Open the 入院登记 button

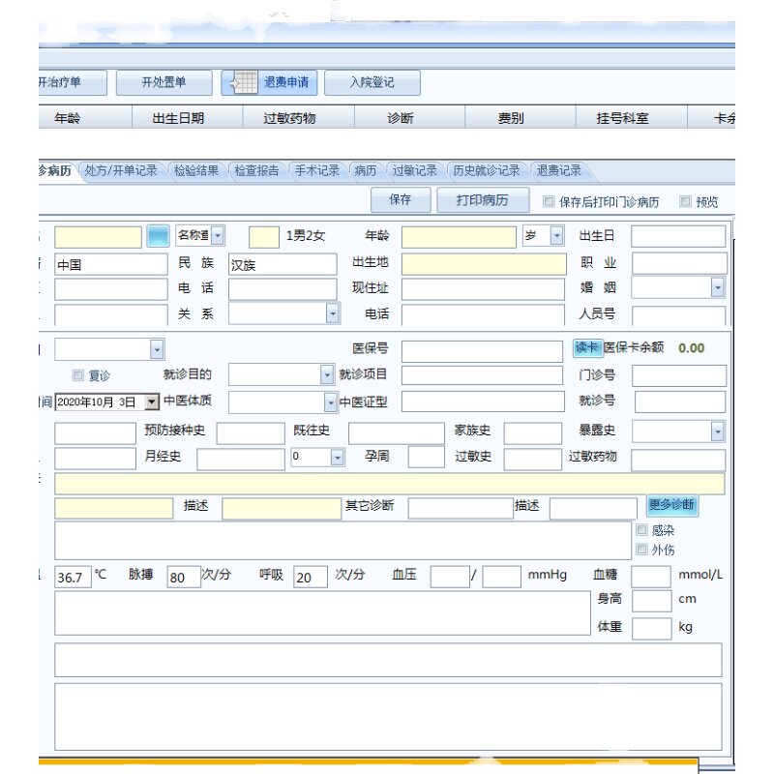[372, 82]
